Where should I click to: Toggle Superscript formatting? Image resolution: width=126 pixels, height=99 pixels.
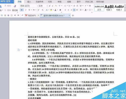tap(39, 10)
